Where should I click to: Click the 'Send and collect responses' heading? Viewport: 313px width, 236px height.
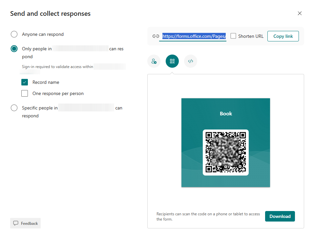click(50, 13)
